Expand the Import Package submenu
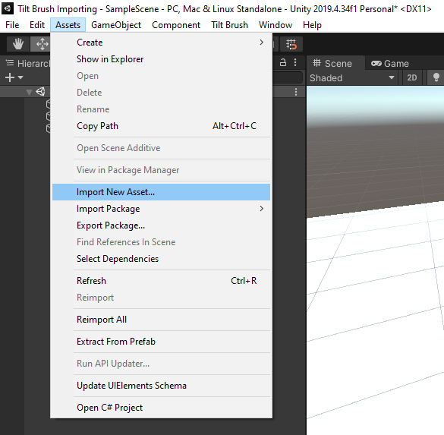Viewport: 444px width, 435px height. [x=161, y=209]
